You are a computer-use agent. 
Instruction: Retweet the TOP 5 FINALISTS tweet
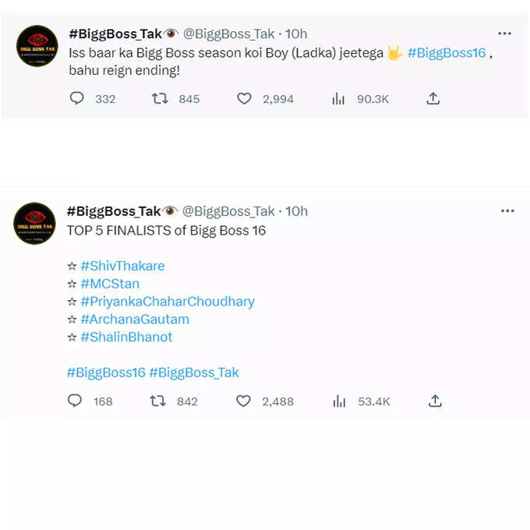(157, 401)
